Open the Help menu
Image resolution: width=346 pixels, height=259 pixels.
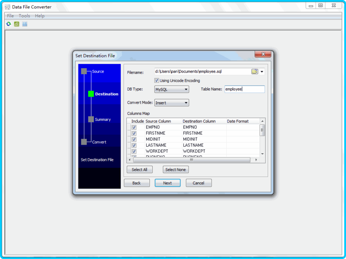40,16
